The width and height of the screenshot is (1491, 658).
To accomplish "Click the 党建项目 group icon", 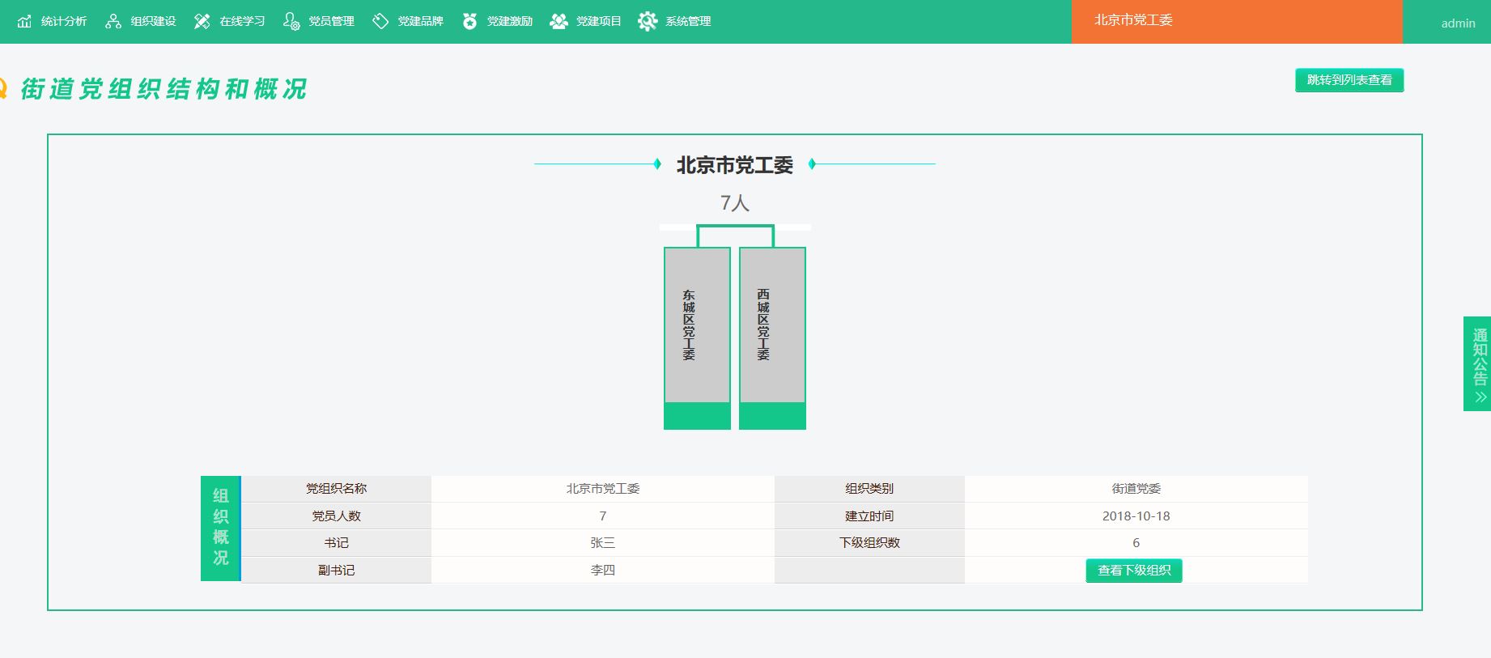I will [559, 21].
